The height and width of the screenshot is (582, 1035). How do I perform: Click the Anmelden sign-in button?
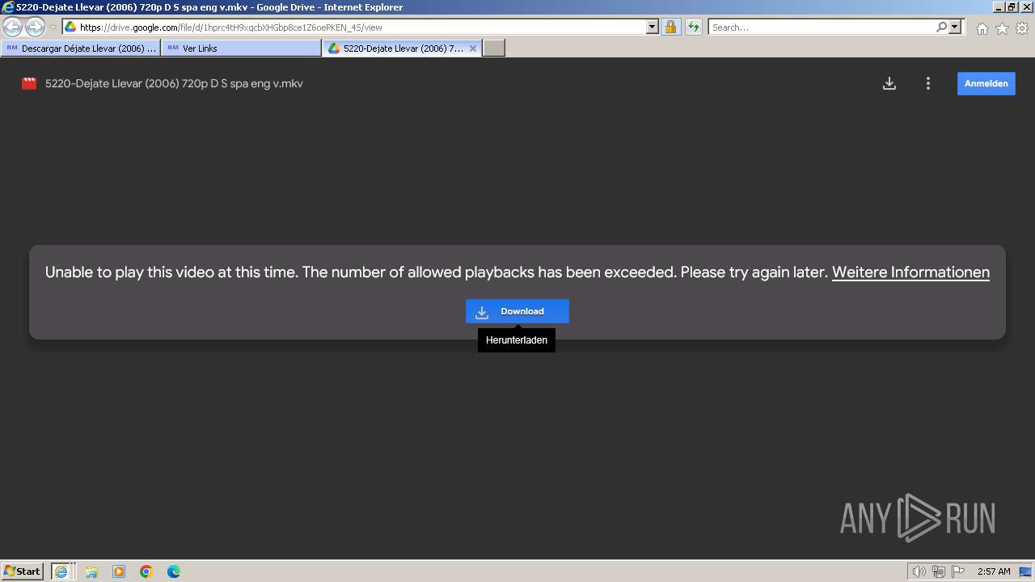(986, 83)
